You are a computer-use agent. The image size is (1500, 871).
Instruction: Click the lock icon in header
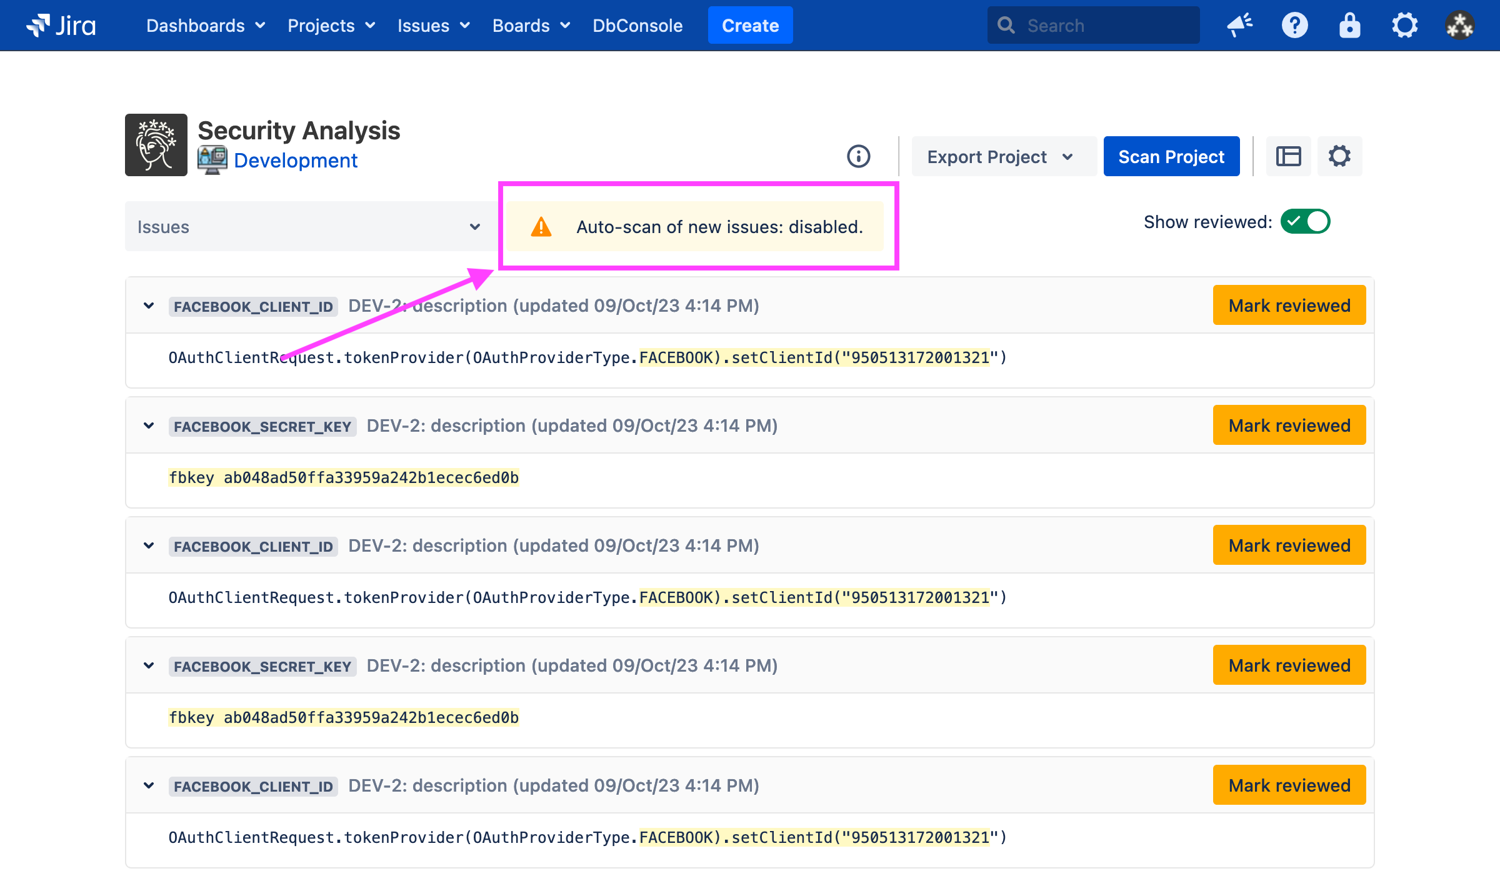pyautogui.click(x=1349, y=26)
